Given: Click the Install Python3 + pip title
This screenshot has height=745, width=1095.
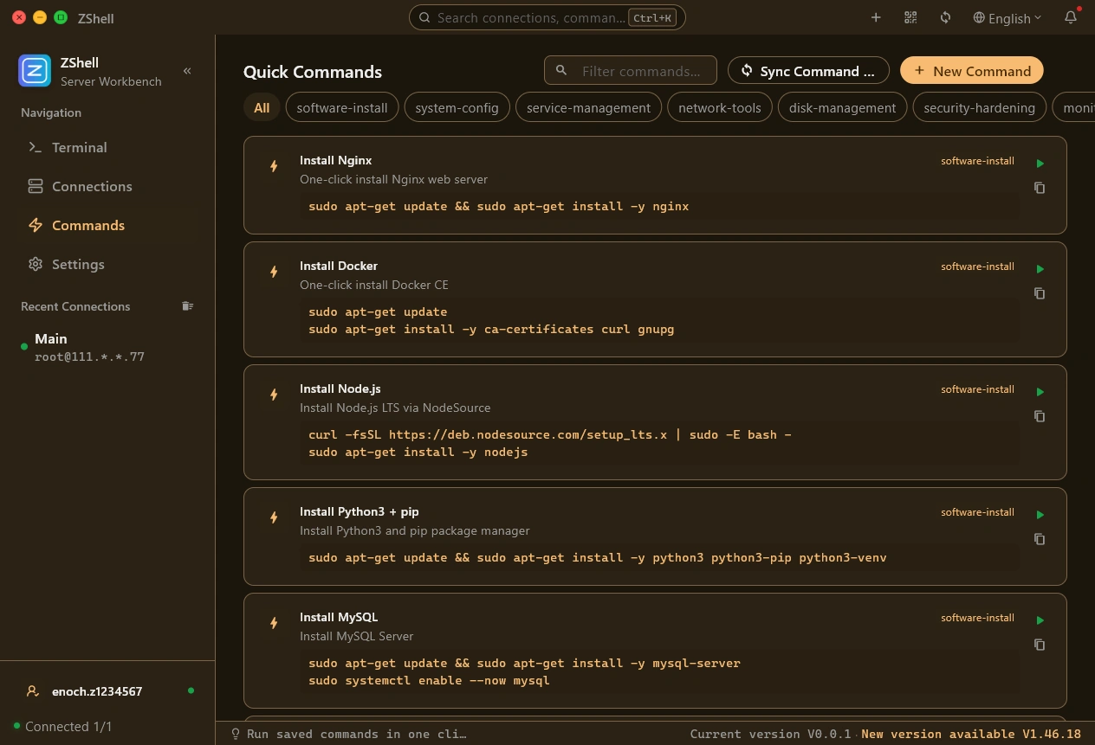Looking at the screenshot, I should pos(360,511).
